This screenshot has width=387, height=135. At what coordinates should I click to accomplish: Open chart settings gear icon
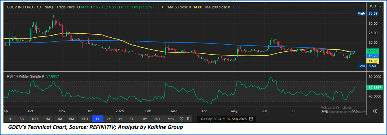[x=182, y=119]
